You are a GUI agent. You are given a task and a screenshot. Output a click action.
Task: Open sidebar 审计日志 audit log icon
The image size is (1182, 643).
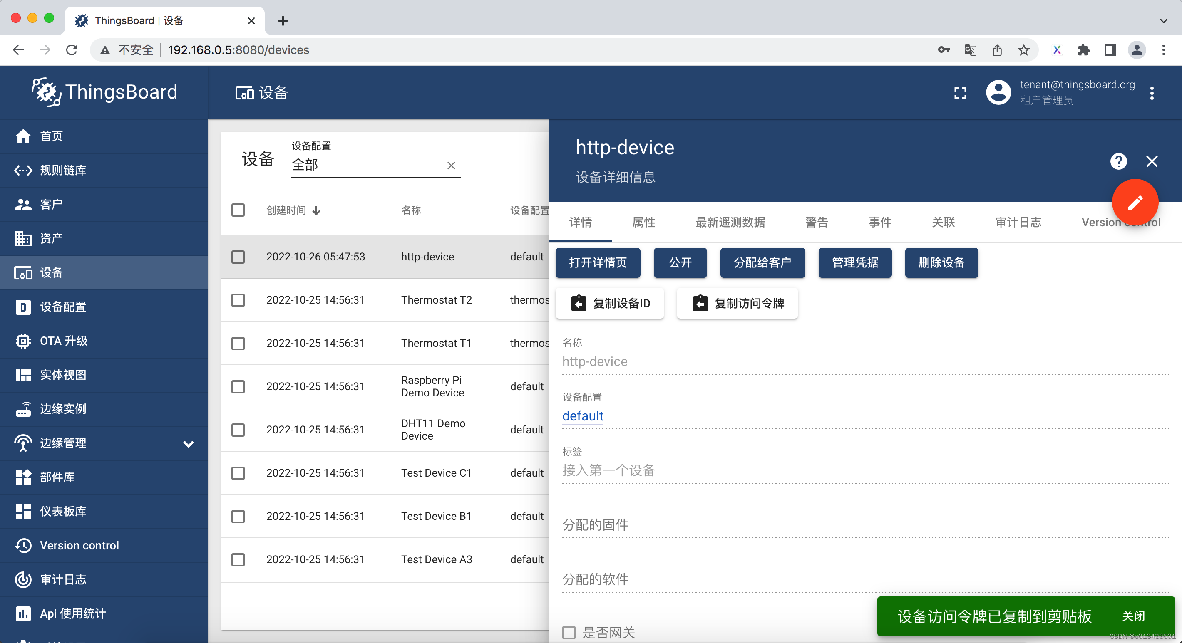(23, 579)
